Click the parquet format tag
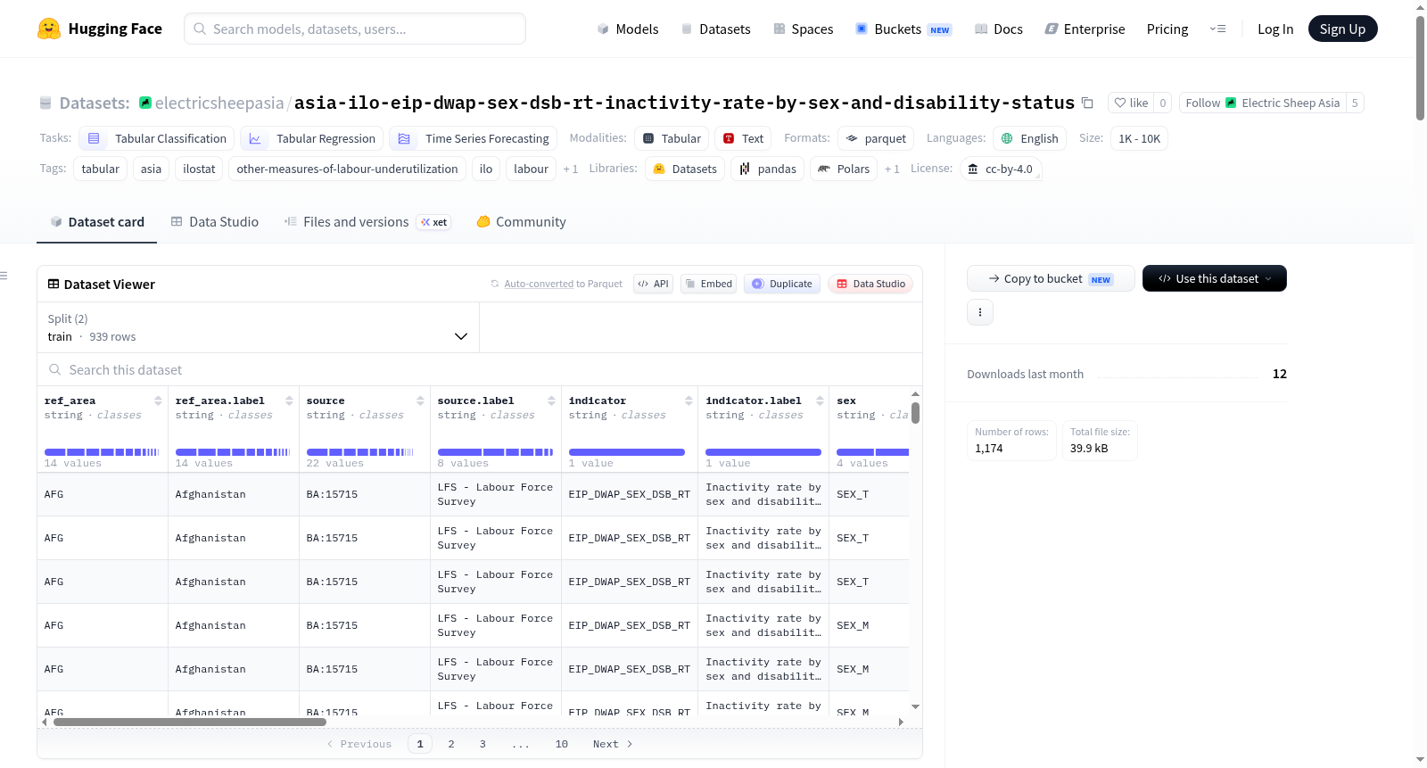Viewport: 1427px width, 768px height. [876, 138]
